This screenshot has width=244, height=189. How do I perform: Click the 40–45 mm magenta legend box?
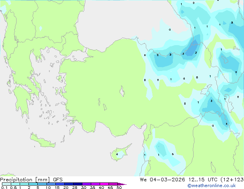click(104, 184)
